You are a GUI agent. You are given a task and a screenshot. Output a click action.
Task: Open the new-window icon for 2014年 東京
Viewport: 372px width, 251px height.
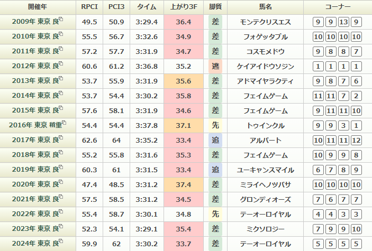click(61, 94)
